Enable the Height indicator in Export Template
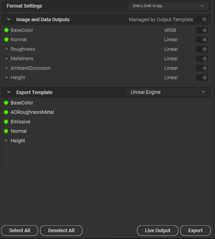215x239 pixels. (x=6, y=141)
